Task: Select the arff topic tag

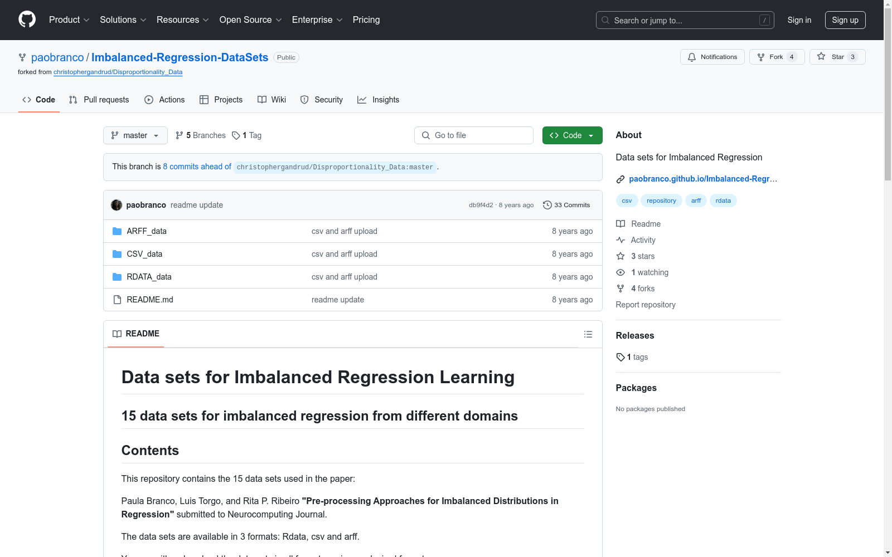Action: [696, 201]
